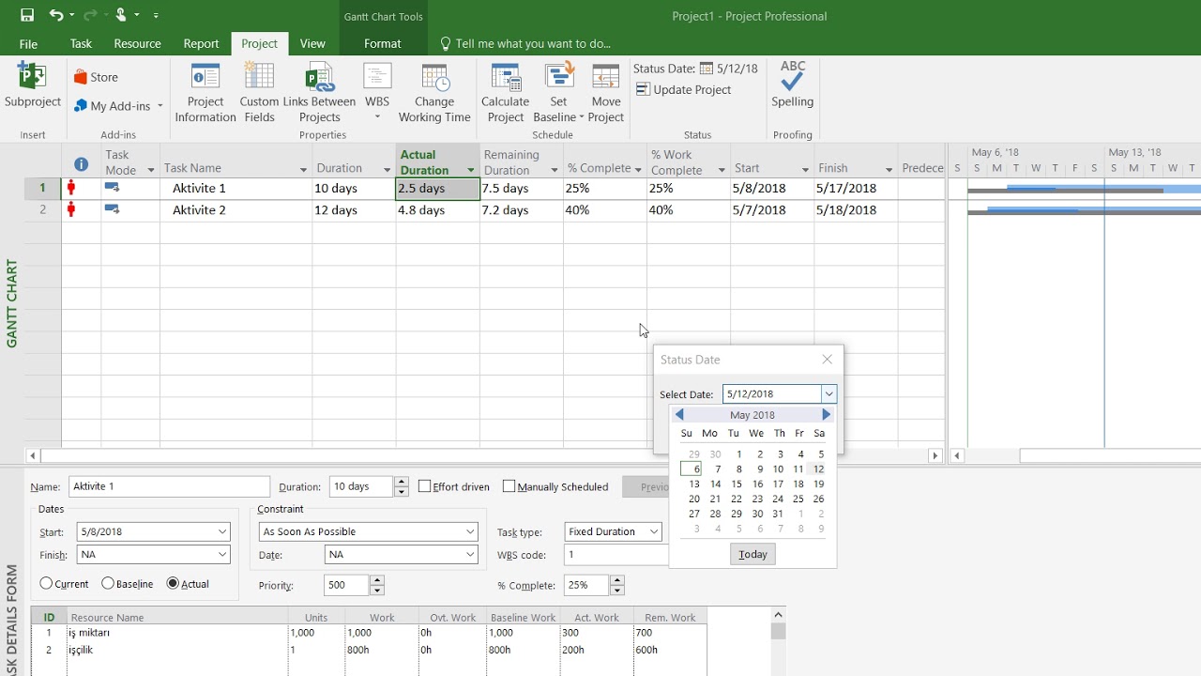Select the Actual radio button
Screen dimensions: 1201x676
(x=173, y=583)
